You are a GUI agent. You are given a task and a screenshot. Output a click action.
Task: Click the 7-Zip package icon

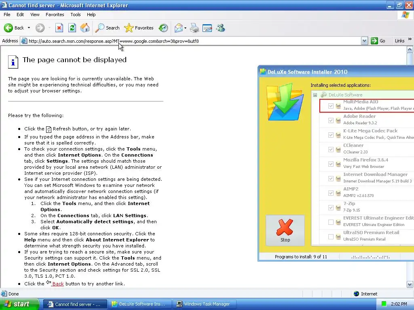coord(338,208)
